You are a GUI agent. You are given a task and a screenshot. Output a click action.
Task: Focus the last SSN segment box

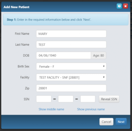tap(88, 99)
